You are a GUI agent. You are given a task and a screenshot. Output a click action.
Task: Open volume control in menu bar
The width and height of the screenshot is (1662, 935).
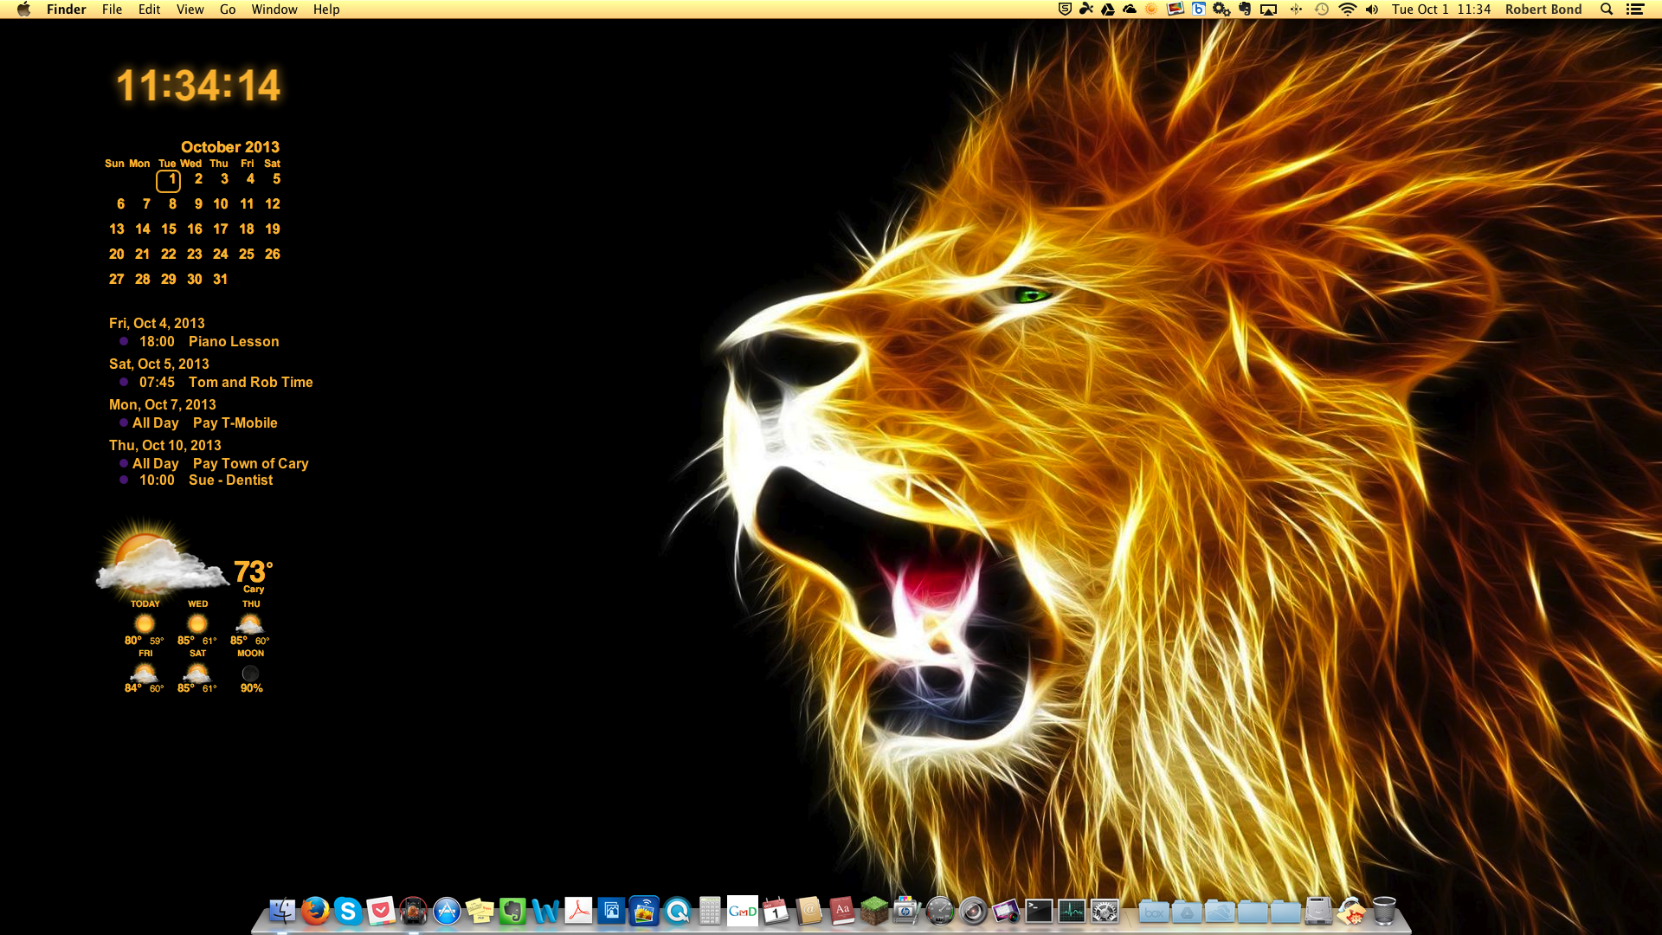pyautogui.click(x=1372, y=10)
